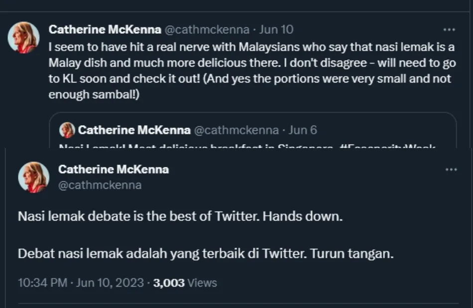Click the @cathmckenna handle in the top tweet
The height and width of the screenshot is (308, 473).
(x=207, y=30)
